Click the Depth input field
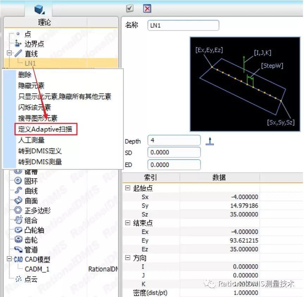The height and width of the screenshot is (297, 304). (174, 140)
